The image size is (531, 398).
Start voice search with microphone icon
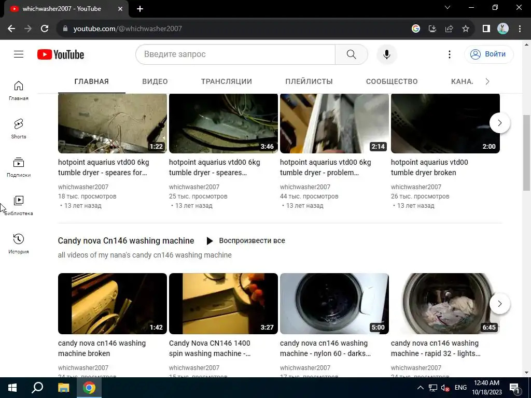(387, 54)
